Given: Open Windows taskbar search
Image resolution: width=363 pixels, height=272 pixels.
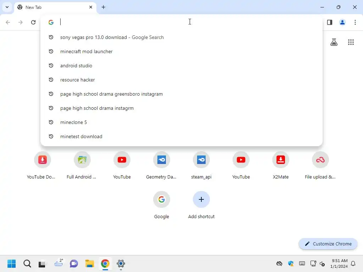Looking at the screenshot, I should click(x=27, y=263).
